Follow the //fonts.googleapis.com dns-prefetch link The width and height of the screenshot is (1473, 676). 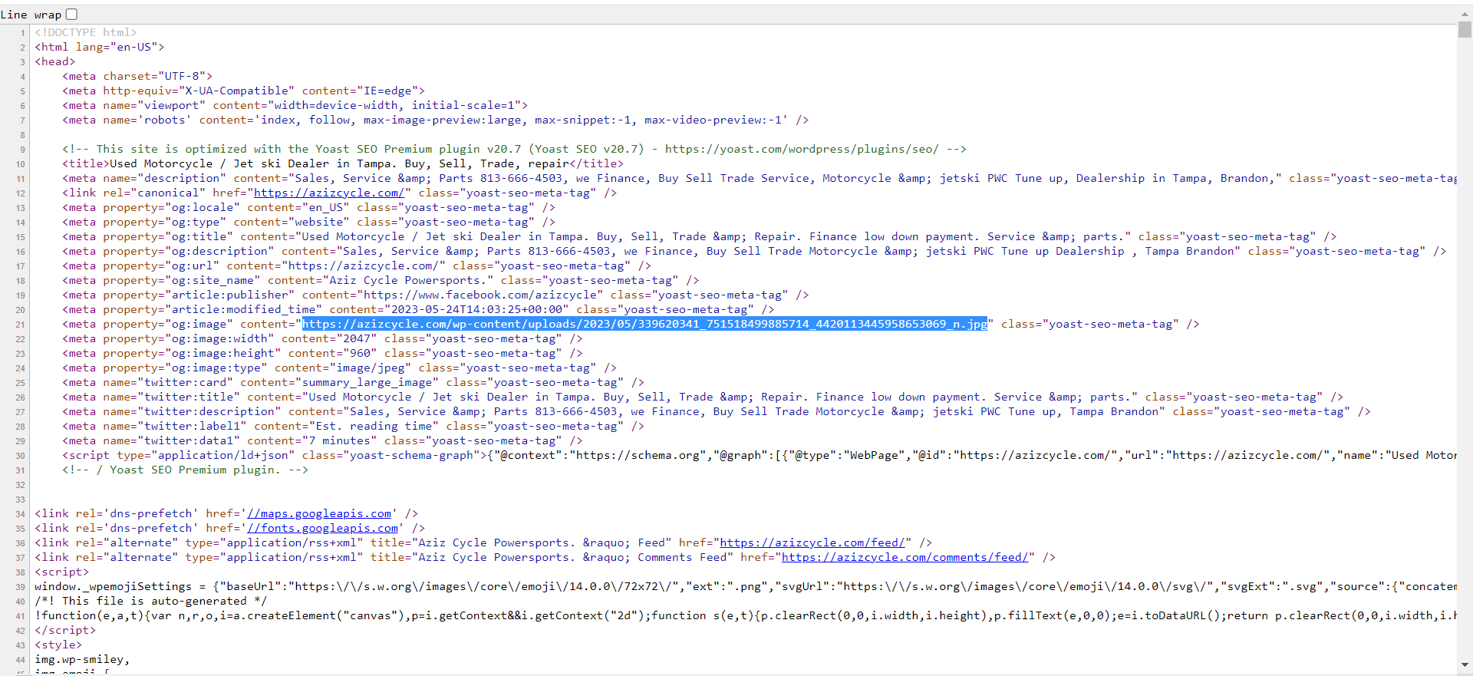[x=322, y=528]
